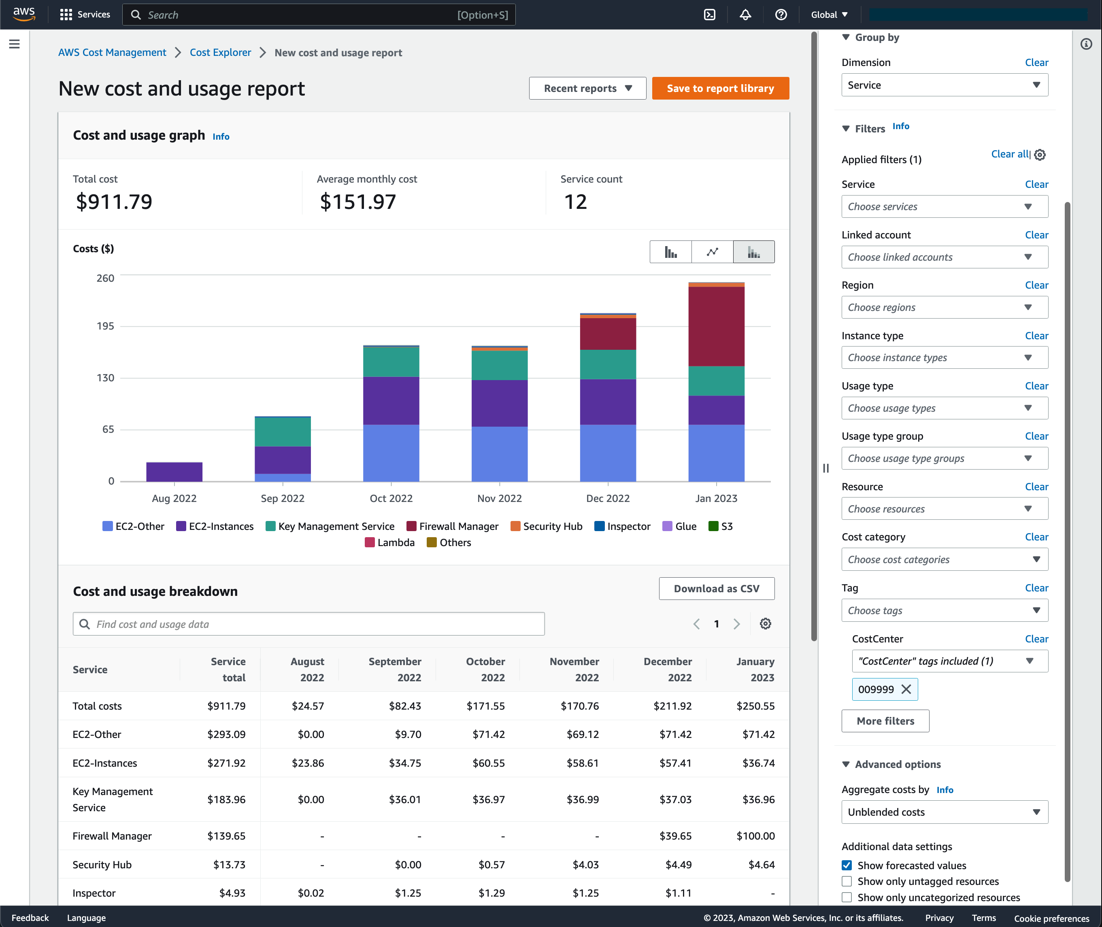Open the CloudShell terminal icon
The image size is (1102, 927).
(x=709, y=14)
